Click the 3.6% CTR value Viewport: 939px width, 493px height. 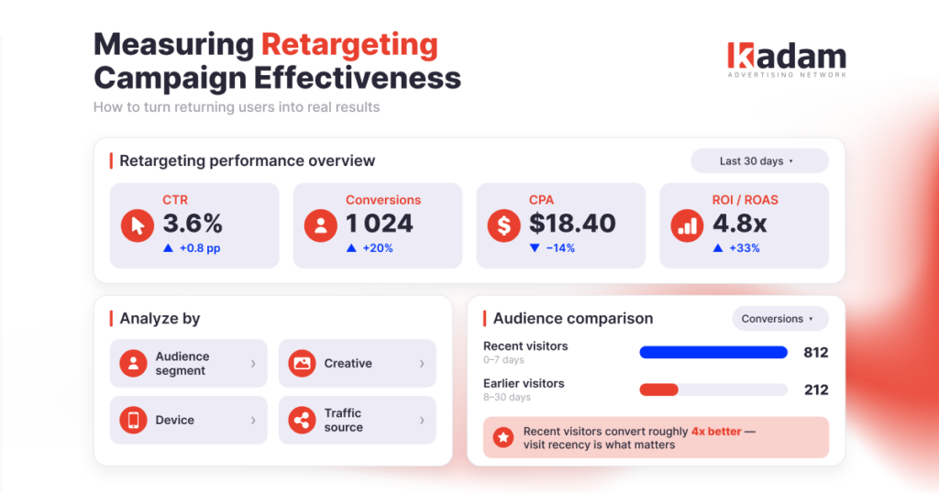click(193, 224)
